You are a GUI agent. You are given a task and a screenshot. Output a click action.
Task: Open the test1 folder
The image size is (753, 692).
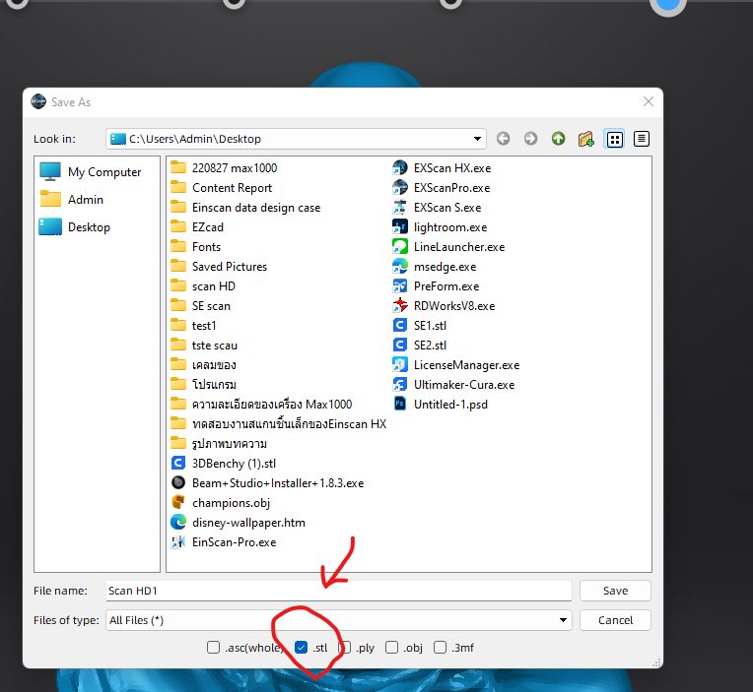pyautogui.click(x=194, y=325)
